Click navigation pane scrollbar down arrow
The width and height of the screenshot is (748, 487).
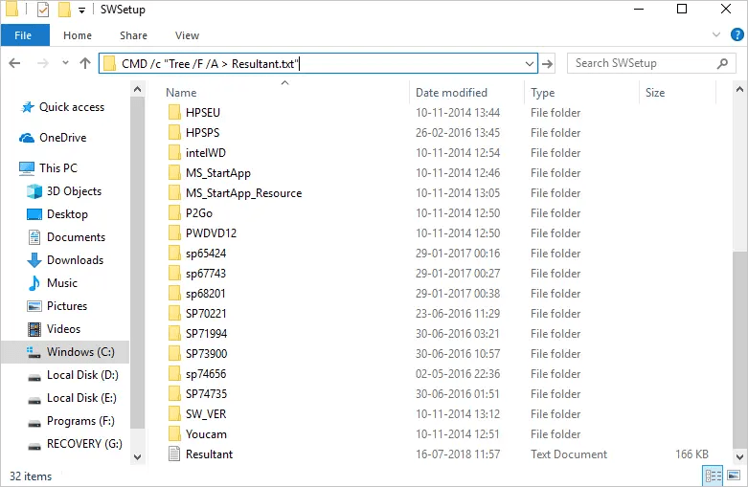click(137, 457)
